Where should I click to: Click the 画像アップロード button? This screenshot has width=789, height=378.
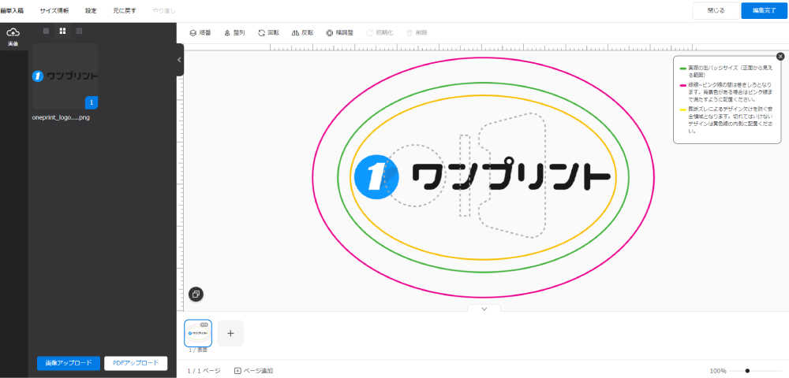(x=69, y=363)
